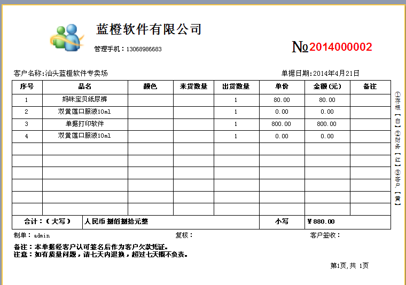Screen dimensions: 406x285
Task: Click the 注意 line about 七天内退换
Action: (101, 255)
